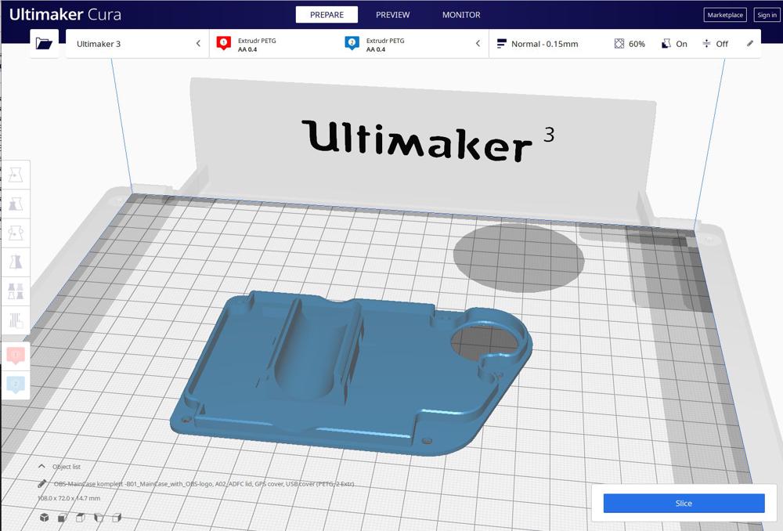Click the support icon beside On
The image size is (783, 531).
666,44
